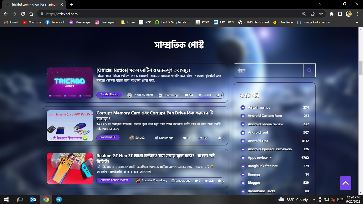Open the facebook bookmark
363x204 pixels.
click(x=55, y=22)
